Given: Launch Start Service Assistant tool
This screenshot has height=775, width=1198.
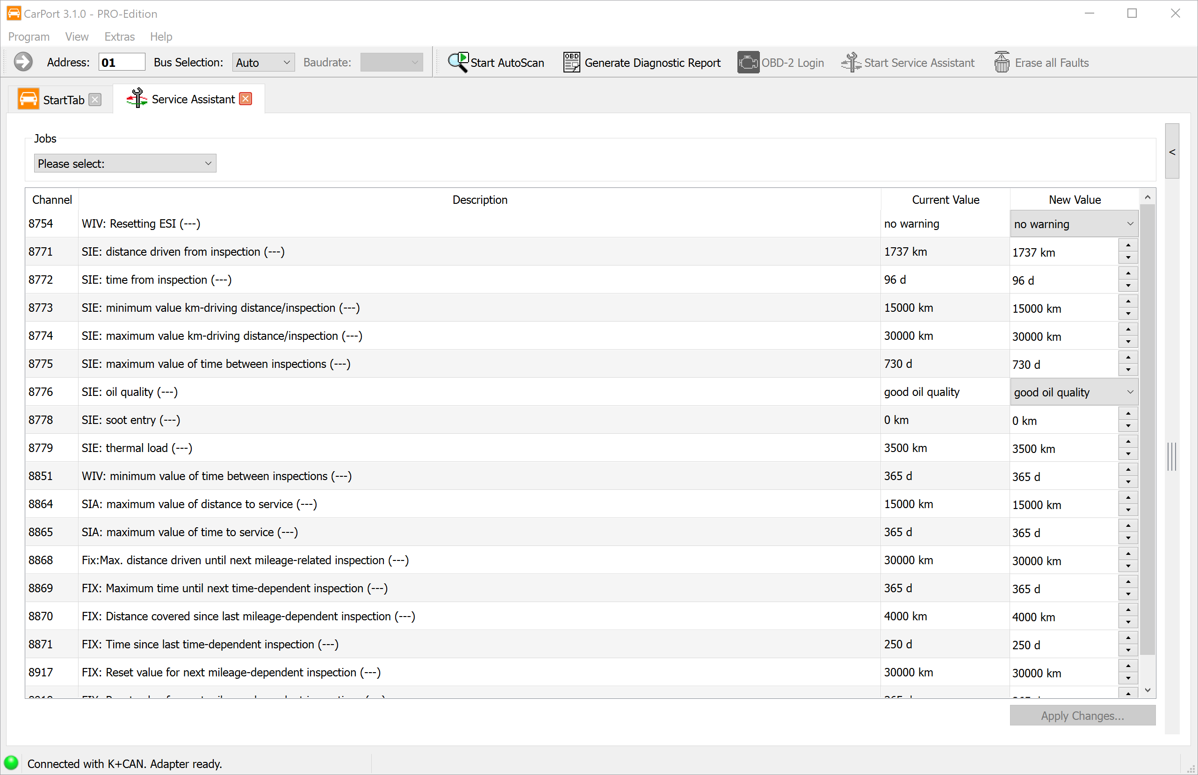Looking at the screenshot, I should point(908,63).
